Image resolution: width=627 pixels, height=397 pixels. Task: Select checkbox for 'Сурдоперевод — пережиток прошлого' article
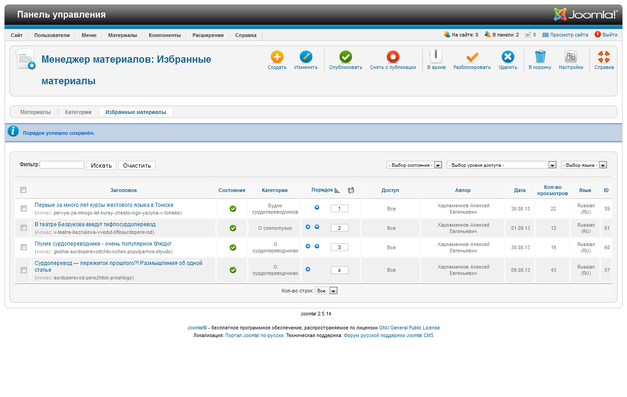(x=23, y=270)
